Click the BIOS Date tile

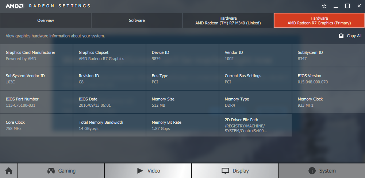pyautogui.click(x=109, y=102)
